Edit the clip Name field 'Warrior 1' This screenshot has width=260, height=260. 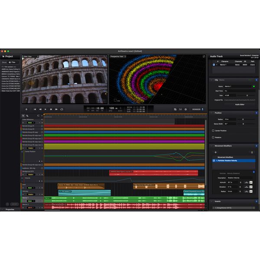(238, 86)
